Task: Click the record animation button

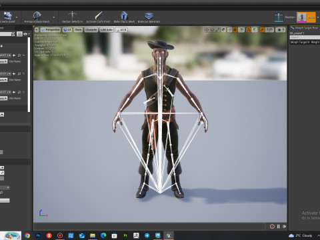Action: (x=272, y=227)
